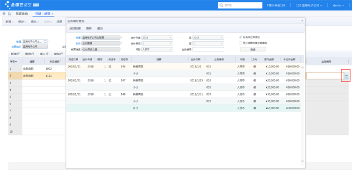
Task: Open the module navigation grid icon
Action: [10, 14]
